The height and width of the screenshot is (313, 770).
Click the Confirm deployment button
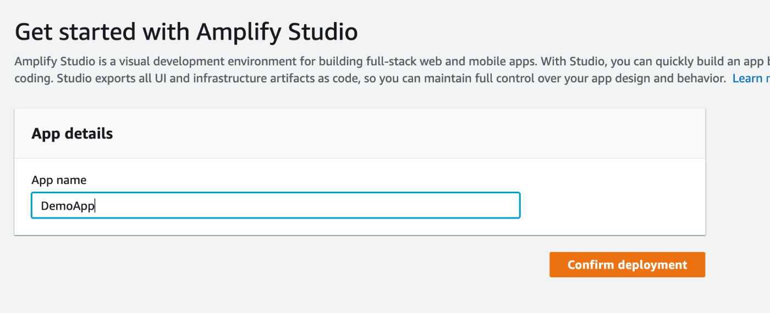[x=627, y=265]
